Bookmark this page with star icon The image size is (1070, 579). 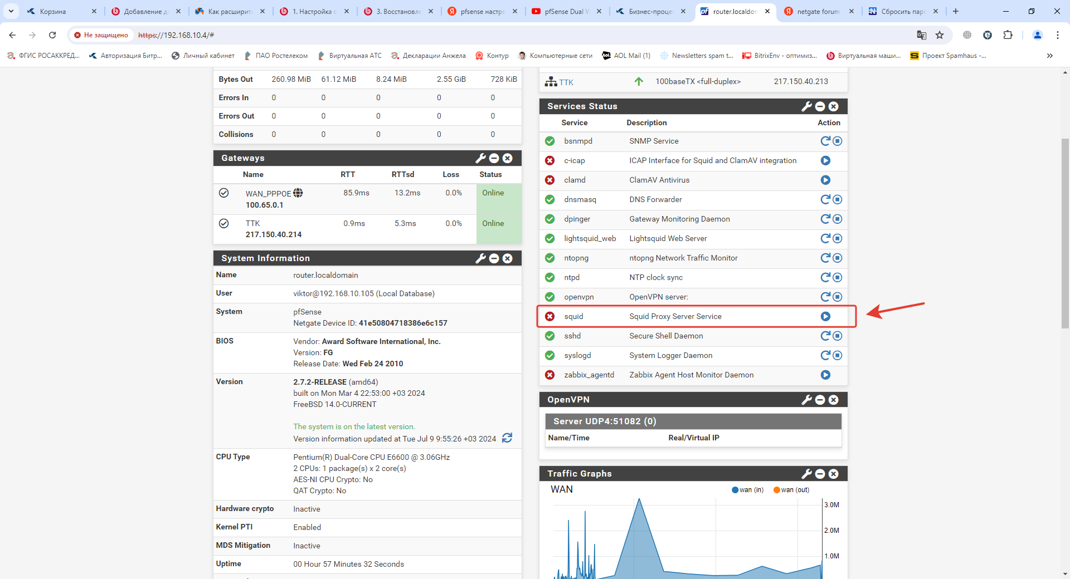(940, 35)
